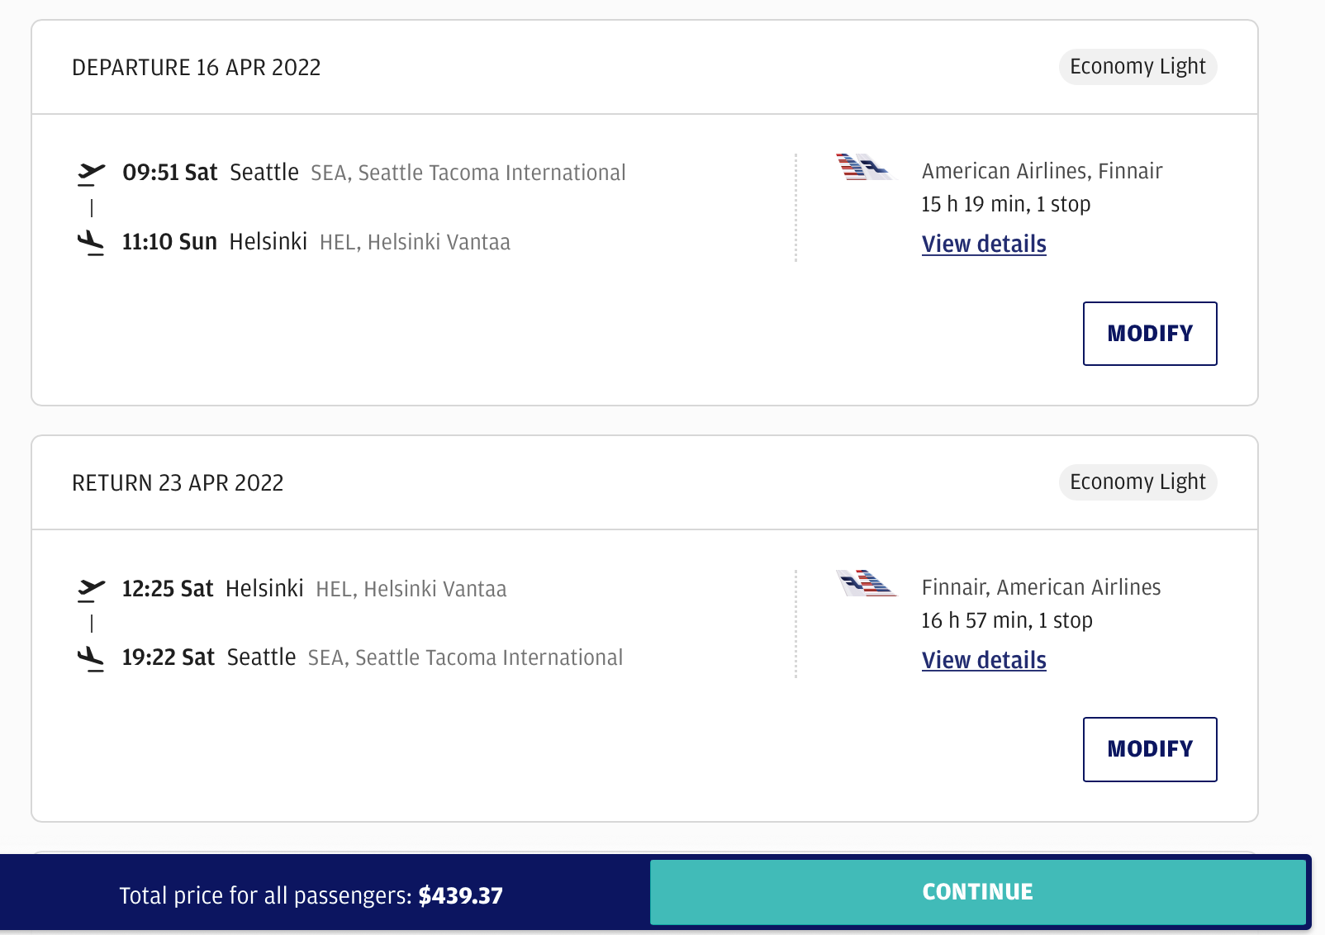The height and width of the screenshot is (935, 1325).
Task: Click the departure takeoff plane icon for Seattle
Action: click(x=91, y=173)
